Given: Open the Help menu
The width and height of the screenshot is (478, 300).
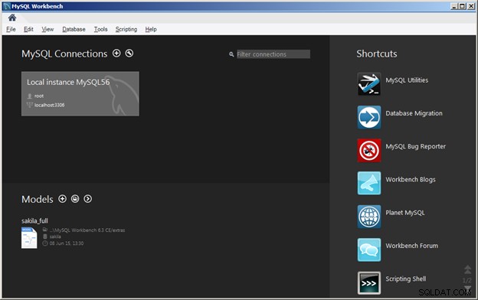Looking at the screenshot, I should [x=151, y=29].
